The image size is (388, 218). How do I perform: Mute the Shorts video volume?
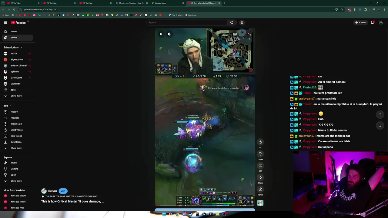coord(169,34)
